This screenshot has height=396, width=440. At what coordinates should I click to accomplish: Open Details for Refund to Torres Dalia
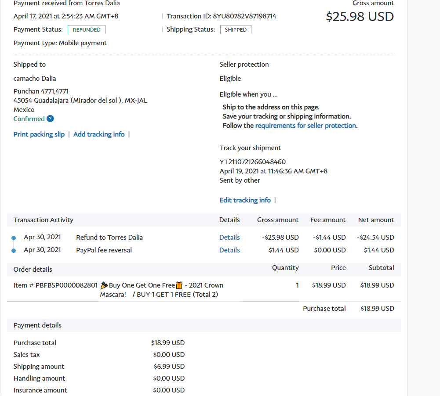tap(229, 238)
